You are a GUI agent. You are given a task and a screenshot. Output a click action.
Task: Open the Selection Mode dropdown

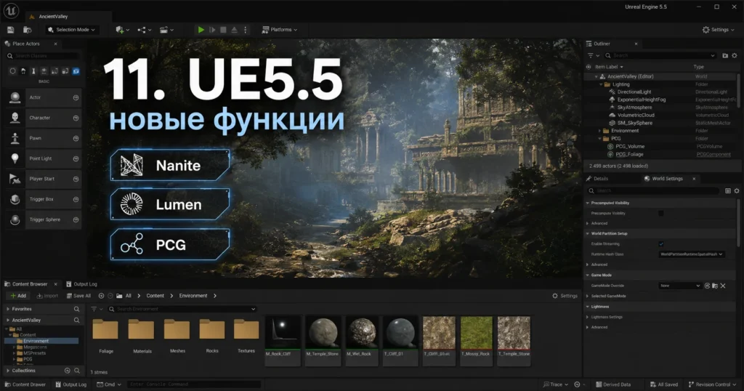71,29
